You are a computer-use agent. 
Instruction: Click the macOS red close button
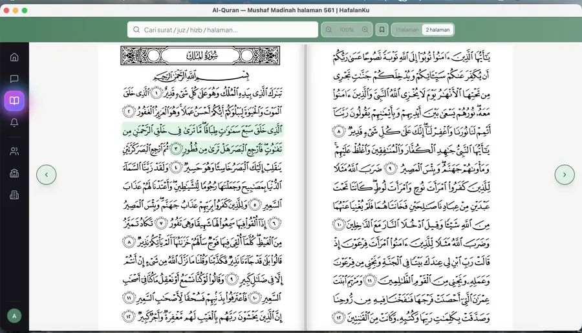[6, 10]
